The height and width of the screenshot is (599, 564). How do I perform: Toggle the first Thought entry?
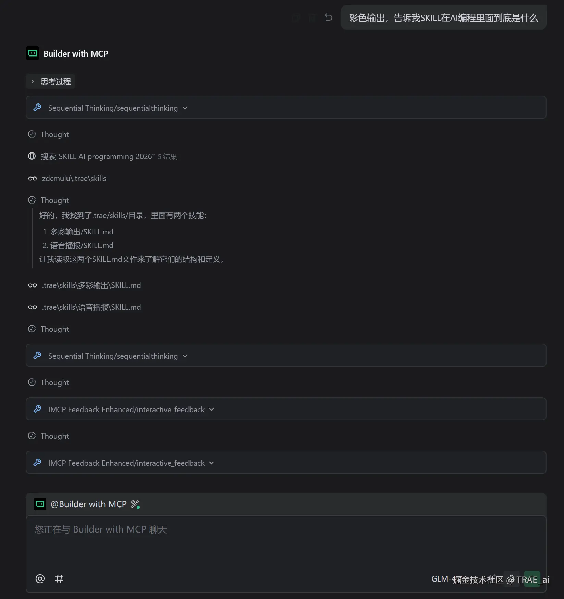(x=54, y=134)
